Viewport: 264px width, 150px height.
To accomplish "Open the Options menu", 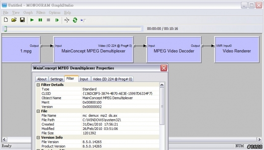I will coord(54,13).
